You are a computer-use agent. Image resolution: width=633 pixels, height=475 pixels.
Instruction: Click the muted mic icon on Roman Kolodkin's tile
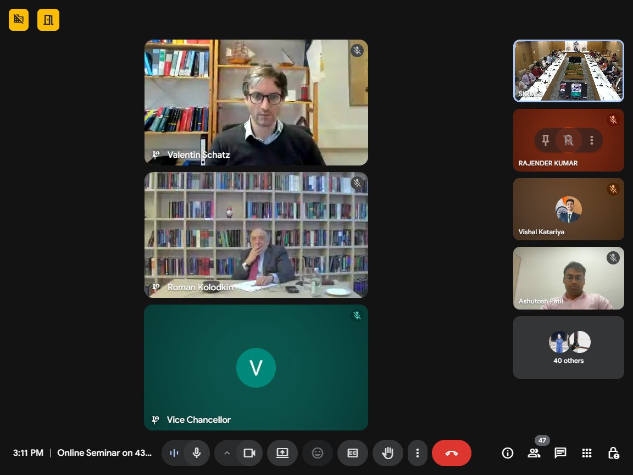[x=357, y=183]
